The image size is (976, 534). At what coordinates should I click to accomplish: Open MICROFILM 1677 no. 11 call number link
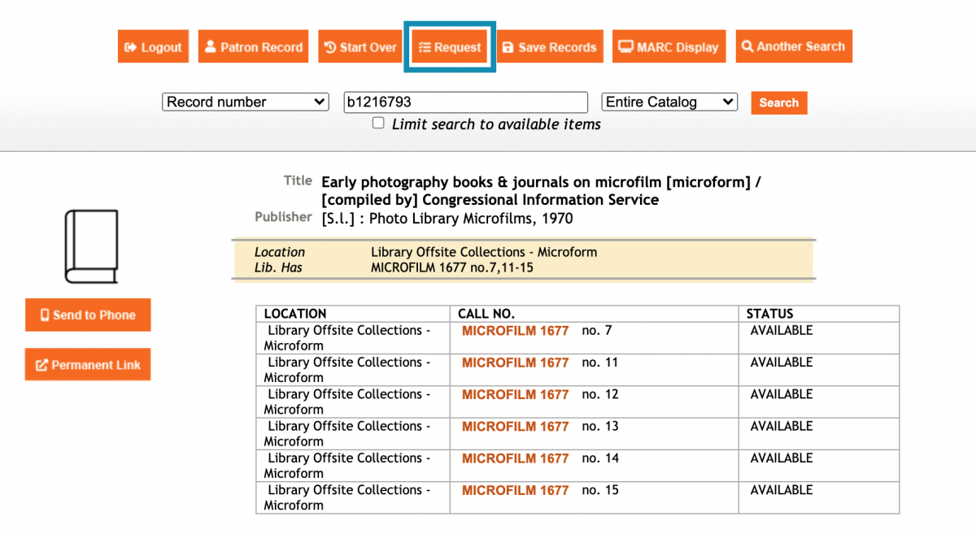(x=515, y=363)
